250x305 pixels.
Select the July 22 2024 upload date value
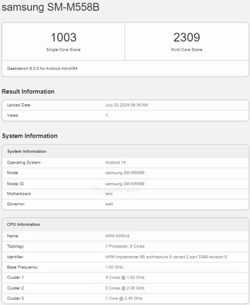tap(127, 105)
